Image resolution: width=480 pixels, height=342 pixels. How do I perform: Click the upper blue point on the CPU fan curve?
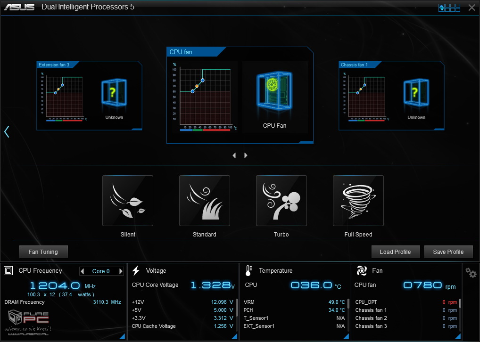click(x=203, y=81)
